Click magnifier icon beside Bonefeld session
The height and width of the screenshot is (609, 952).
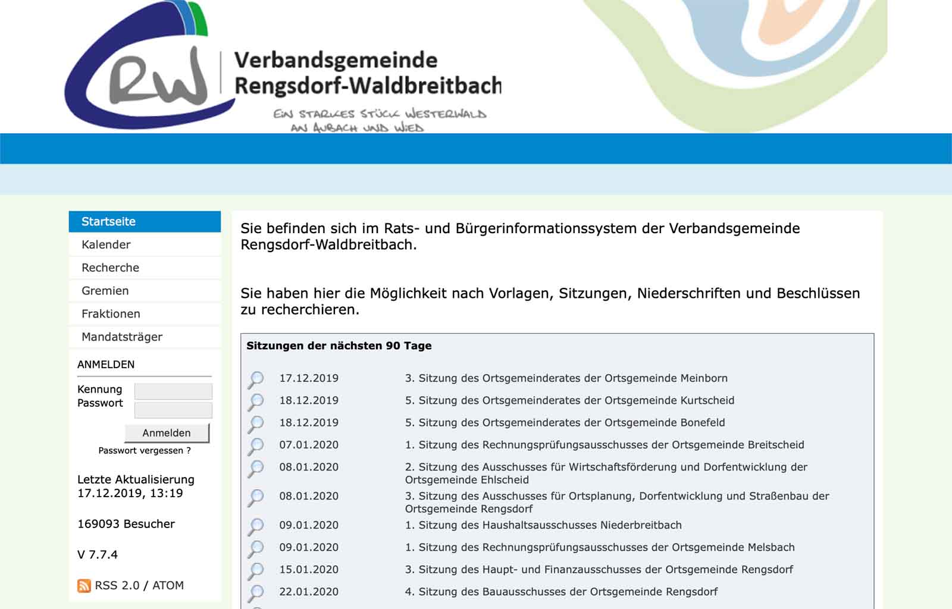point(256,424)
